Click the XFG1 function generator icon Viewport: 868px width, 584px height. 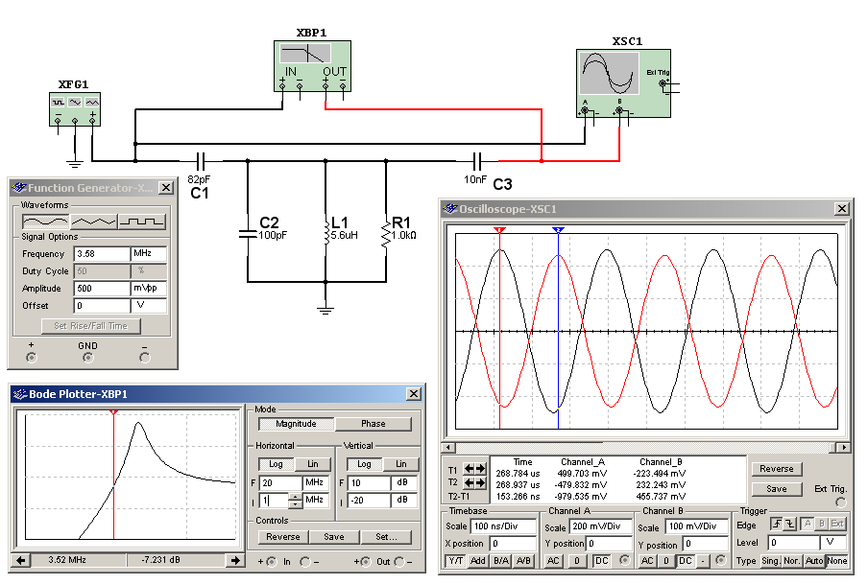[75, 108]
